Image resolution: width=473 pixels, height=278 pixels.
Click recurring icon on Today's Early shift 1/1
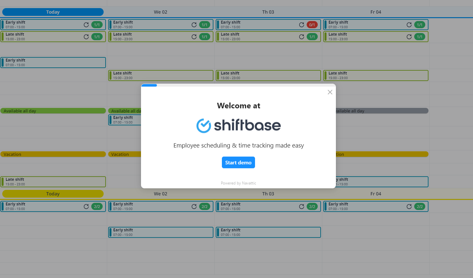[x=86, y=25]
